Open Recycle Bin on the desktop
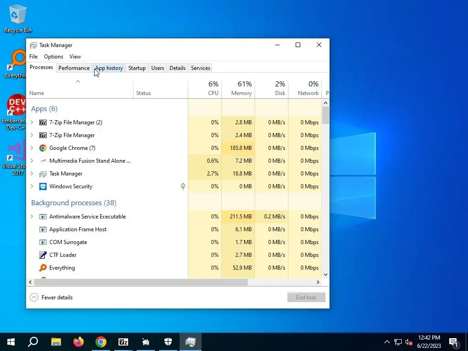Viewport: 468px width, 351px height. (18, 18)
